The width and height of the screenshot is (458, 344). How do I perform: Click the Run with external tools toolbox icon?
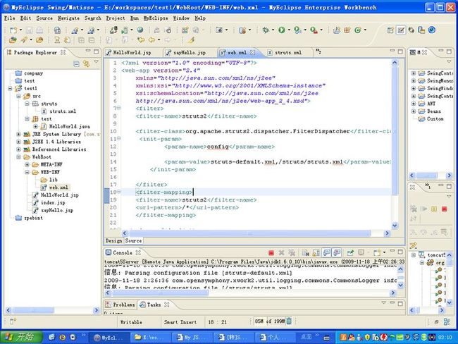[x=314, y=30]
